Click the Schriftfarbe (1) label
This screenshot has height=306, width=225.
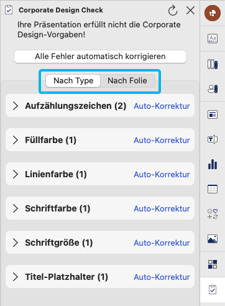[58, 208]
